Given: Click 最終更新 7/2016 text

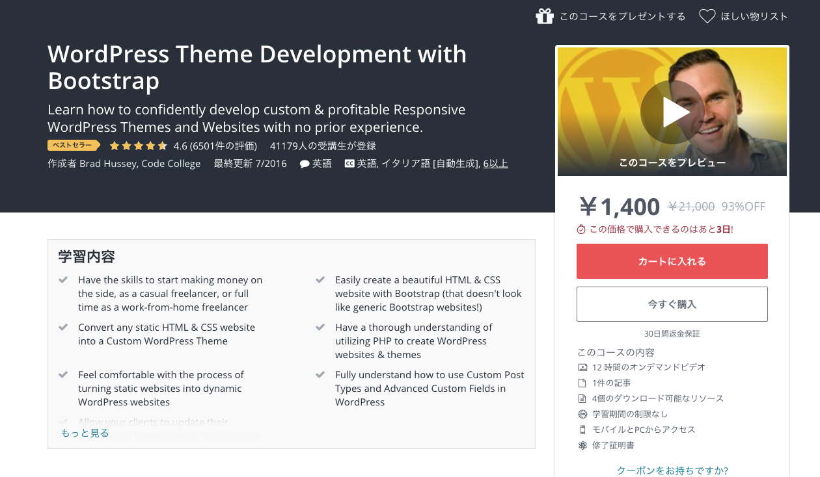Looking at the screenshot, I should (251, 164).
